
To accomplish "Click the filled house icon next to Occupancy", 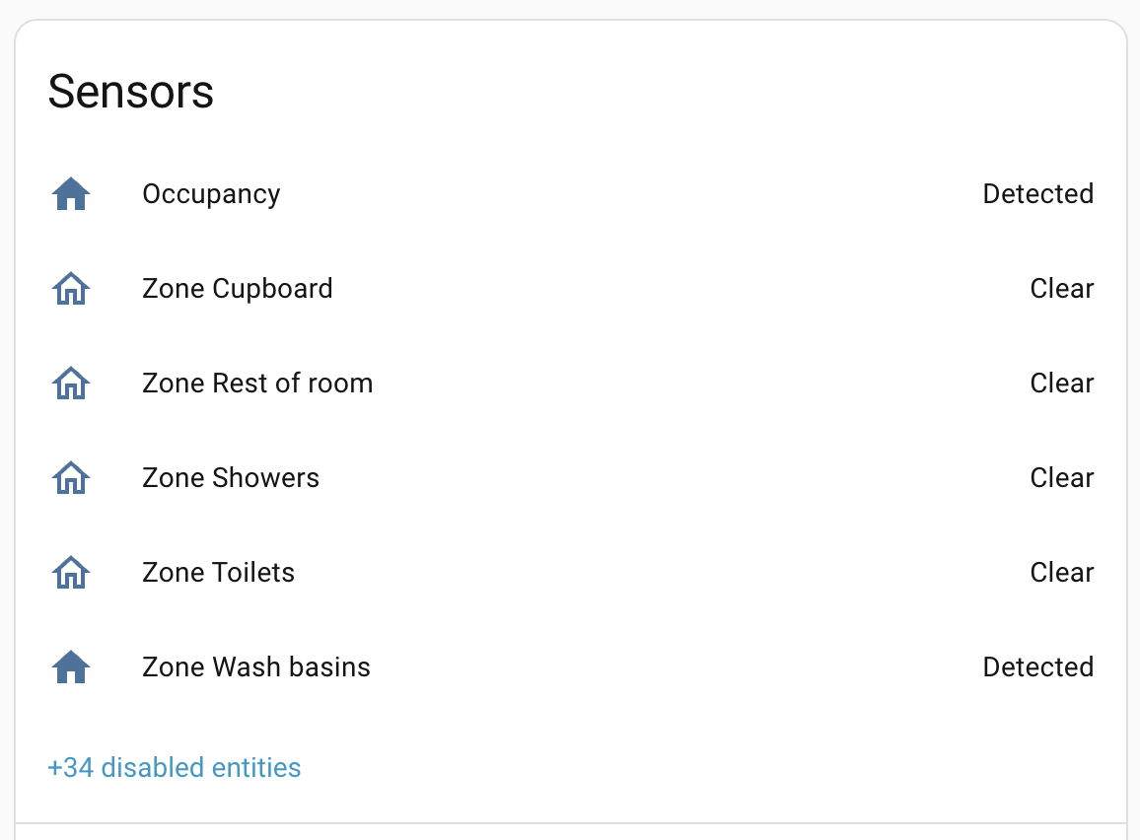I will (70, 193).
